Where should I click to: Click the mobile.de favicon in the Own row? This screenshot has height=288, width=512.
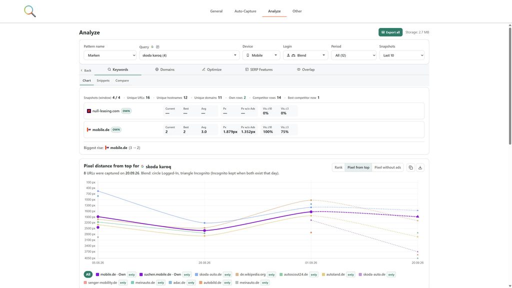89,129
